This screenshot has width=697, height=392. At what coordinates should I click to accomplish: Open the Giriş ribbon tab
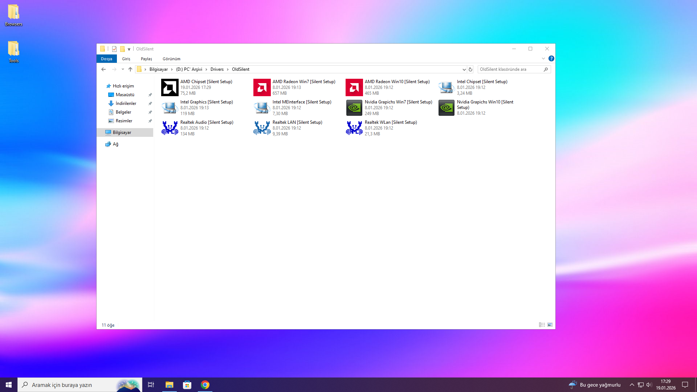(126, 59)
